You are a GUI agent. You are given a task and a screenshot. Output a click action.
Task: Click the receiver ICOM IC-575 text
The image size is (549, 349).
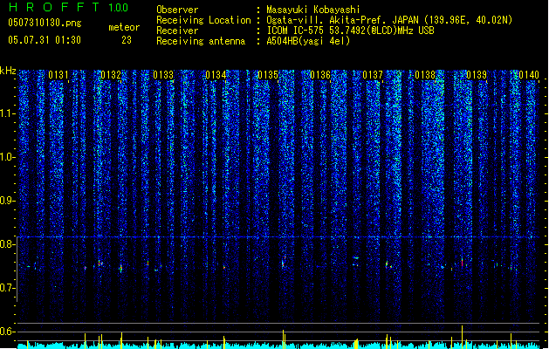coord(350,31)
